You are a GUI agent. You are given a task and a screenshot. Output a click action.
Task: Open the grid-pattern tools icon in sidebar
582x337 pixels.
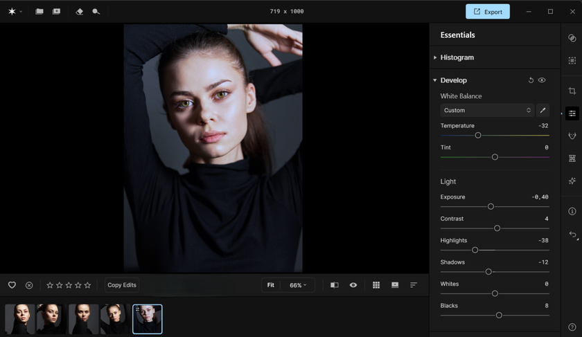click(x=572, y=158)
